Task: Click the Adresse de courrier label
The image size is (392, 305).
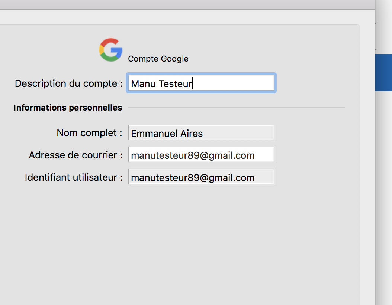Action: 75,155
